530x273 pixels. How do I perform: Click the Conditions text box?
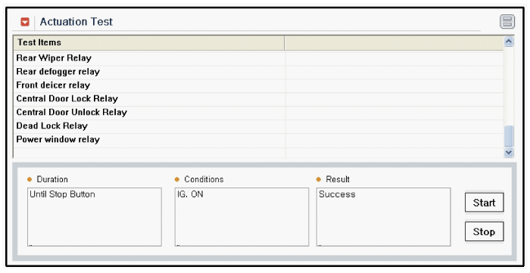tap(242, 217)
